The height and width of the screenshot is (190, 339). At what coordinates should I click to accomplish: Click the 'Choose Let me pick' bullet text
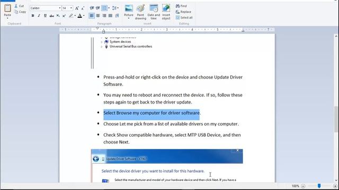(171, 124)
